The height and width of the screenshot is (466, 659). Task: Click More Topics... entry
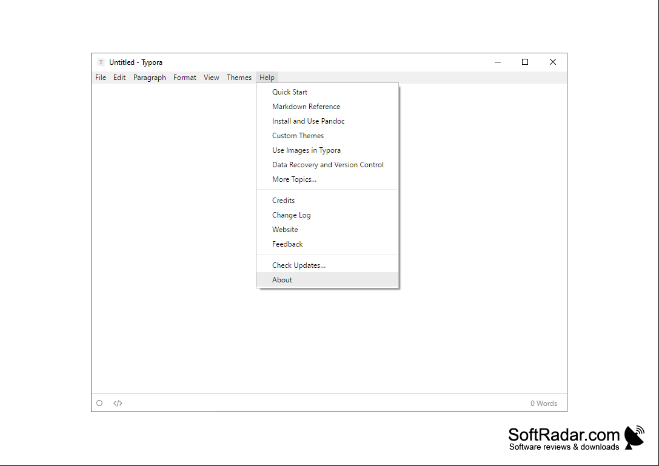tap(327, 179)
